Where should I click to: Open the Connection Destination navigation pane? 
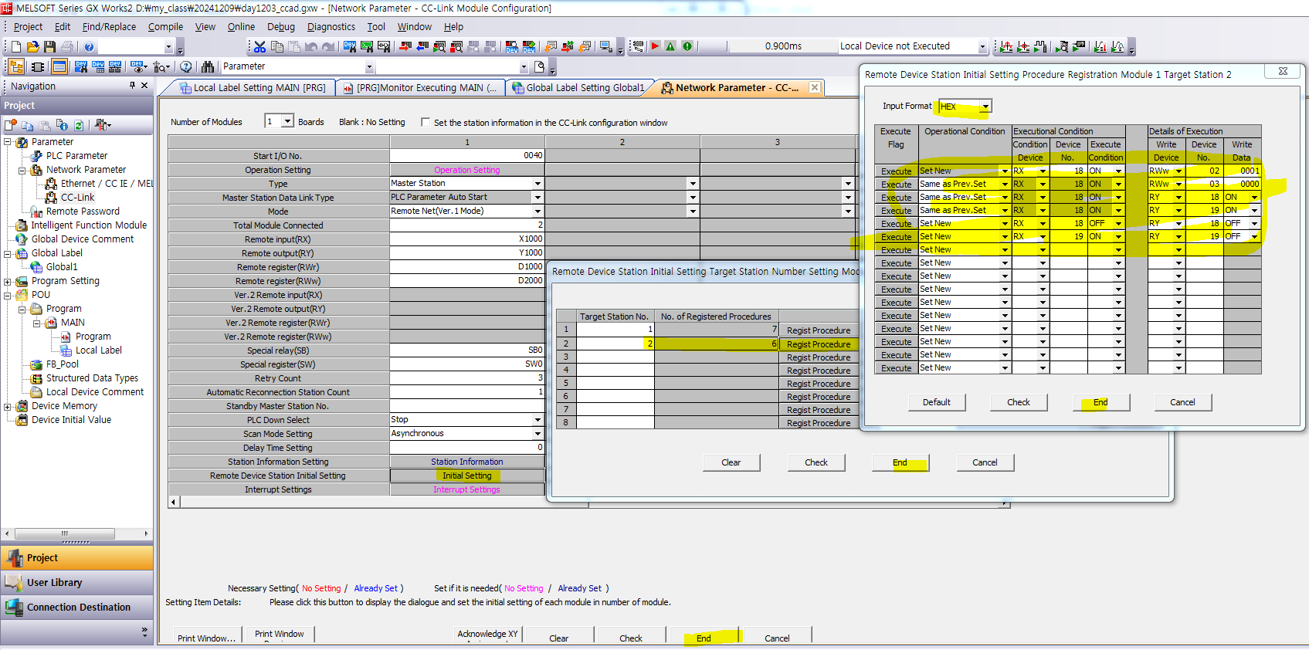(x=77, y=608)
